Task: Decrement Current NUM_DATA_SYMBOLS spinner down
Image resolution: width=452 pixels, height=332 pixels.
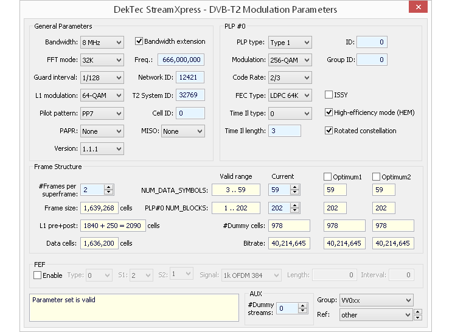Action: pos(294,192)
